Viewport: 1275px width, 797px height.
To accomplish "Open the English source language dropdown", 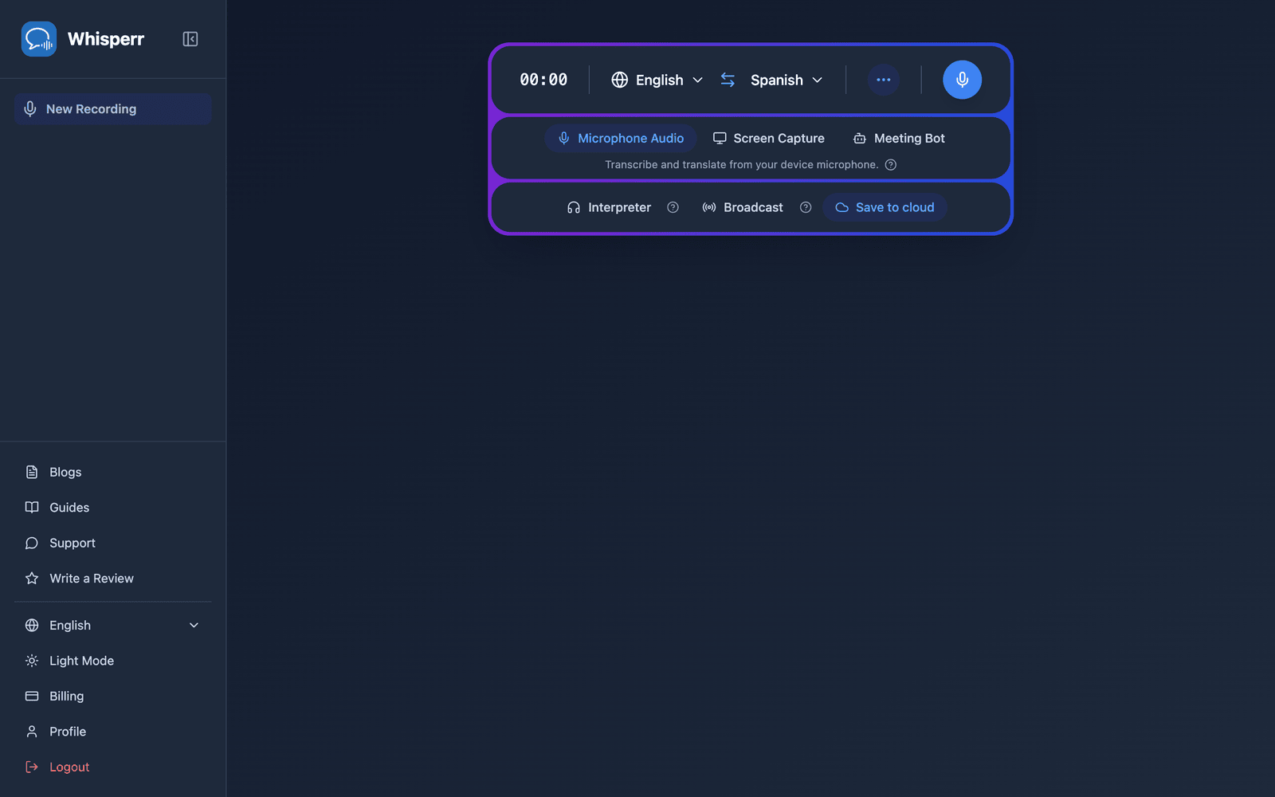I will pos(657,80).
